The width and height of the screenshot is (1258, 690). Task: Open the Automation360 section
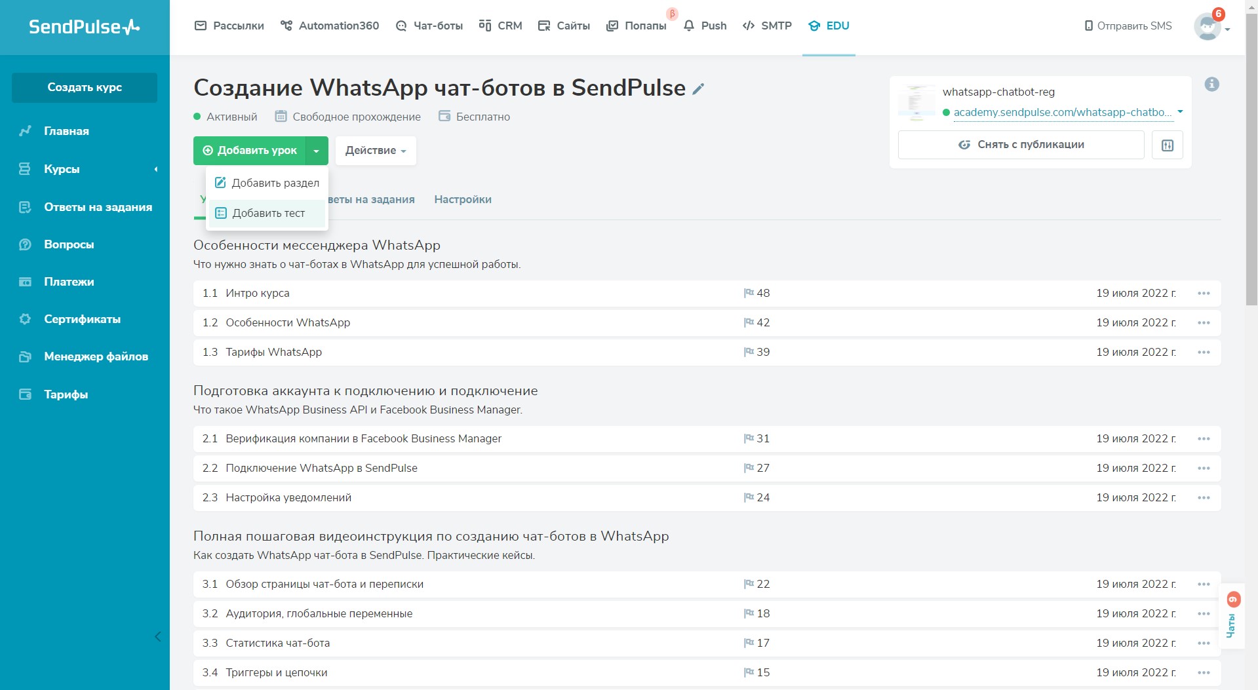pyautogui.click(x=329, y=26)
